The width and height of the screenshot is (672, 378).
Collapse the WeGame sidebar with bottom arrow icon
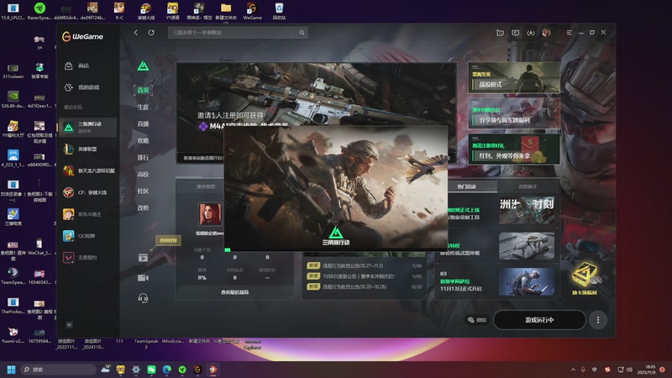tap(69, 325)
